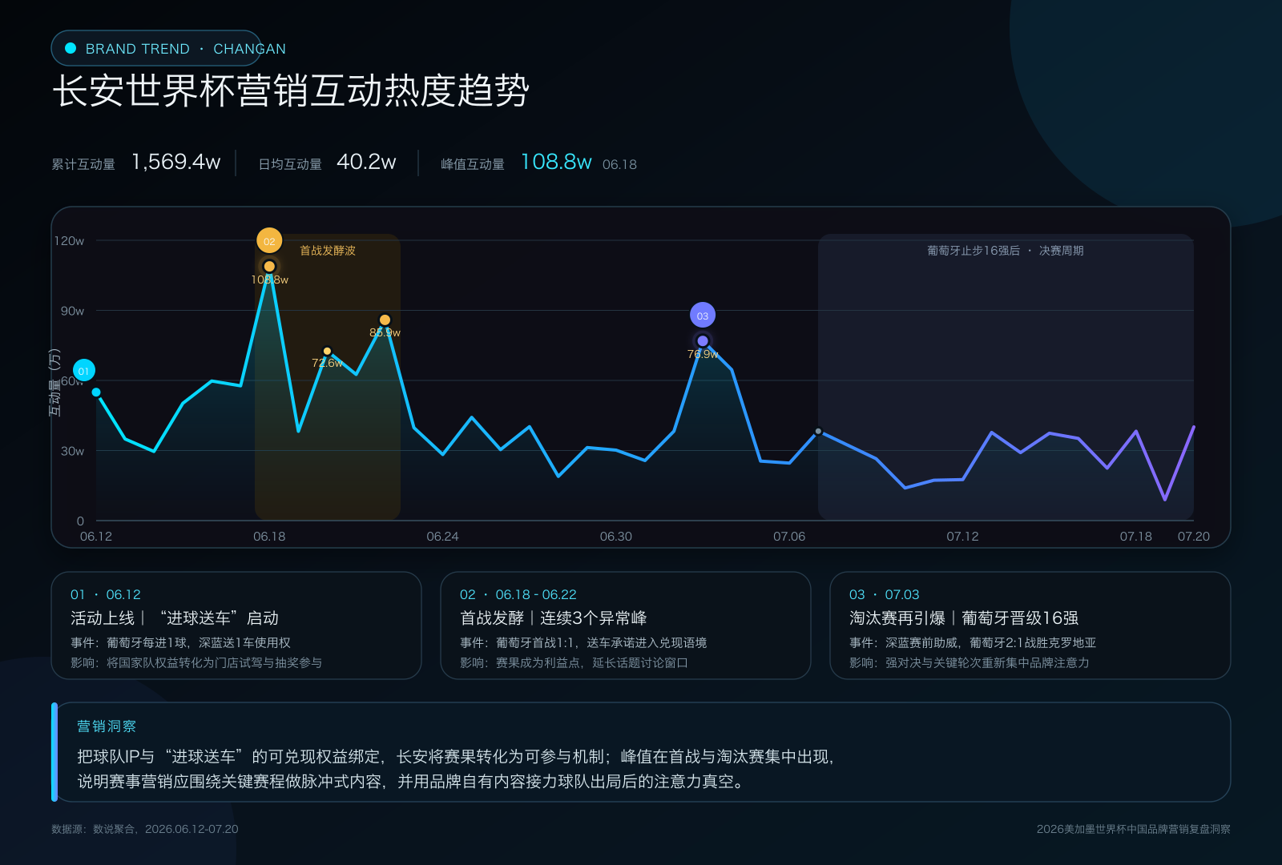Click the 首战发酵波 annotation label
Screen dimensions: 1282x865
tap(328, 251)
